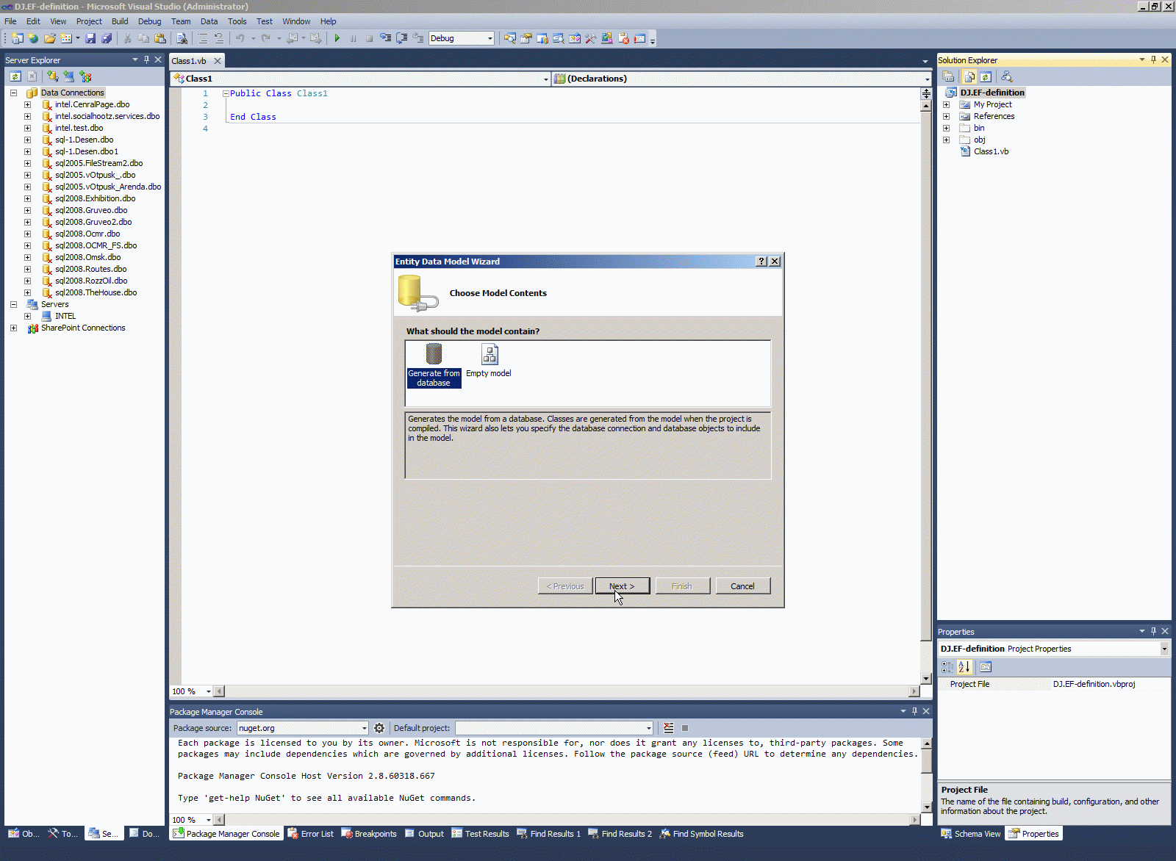Close the Entity Data Model Wizard dialog
The width and height of the screenshot is (1176, 861).
point(775,262)
